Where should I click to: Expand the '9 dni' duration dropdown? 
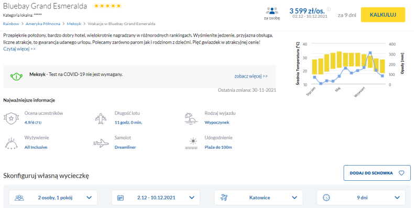(361, 198)
